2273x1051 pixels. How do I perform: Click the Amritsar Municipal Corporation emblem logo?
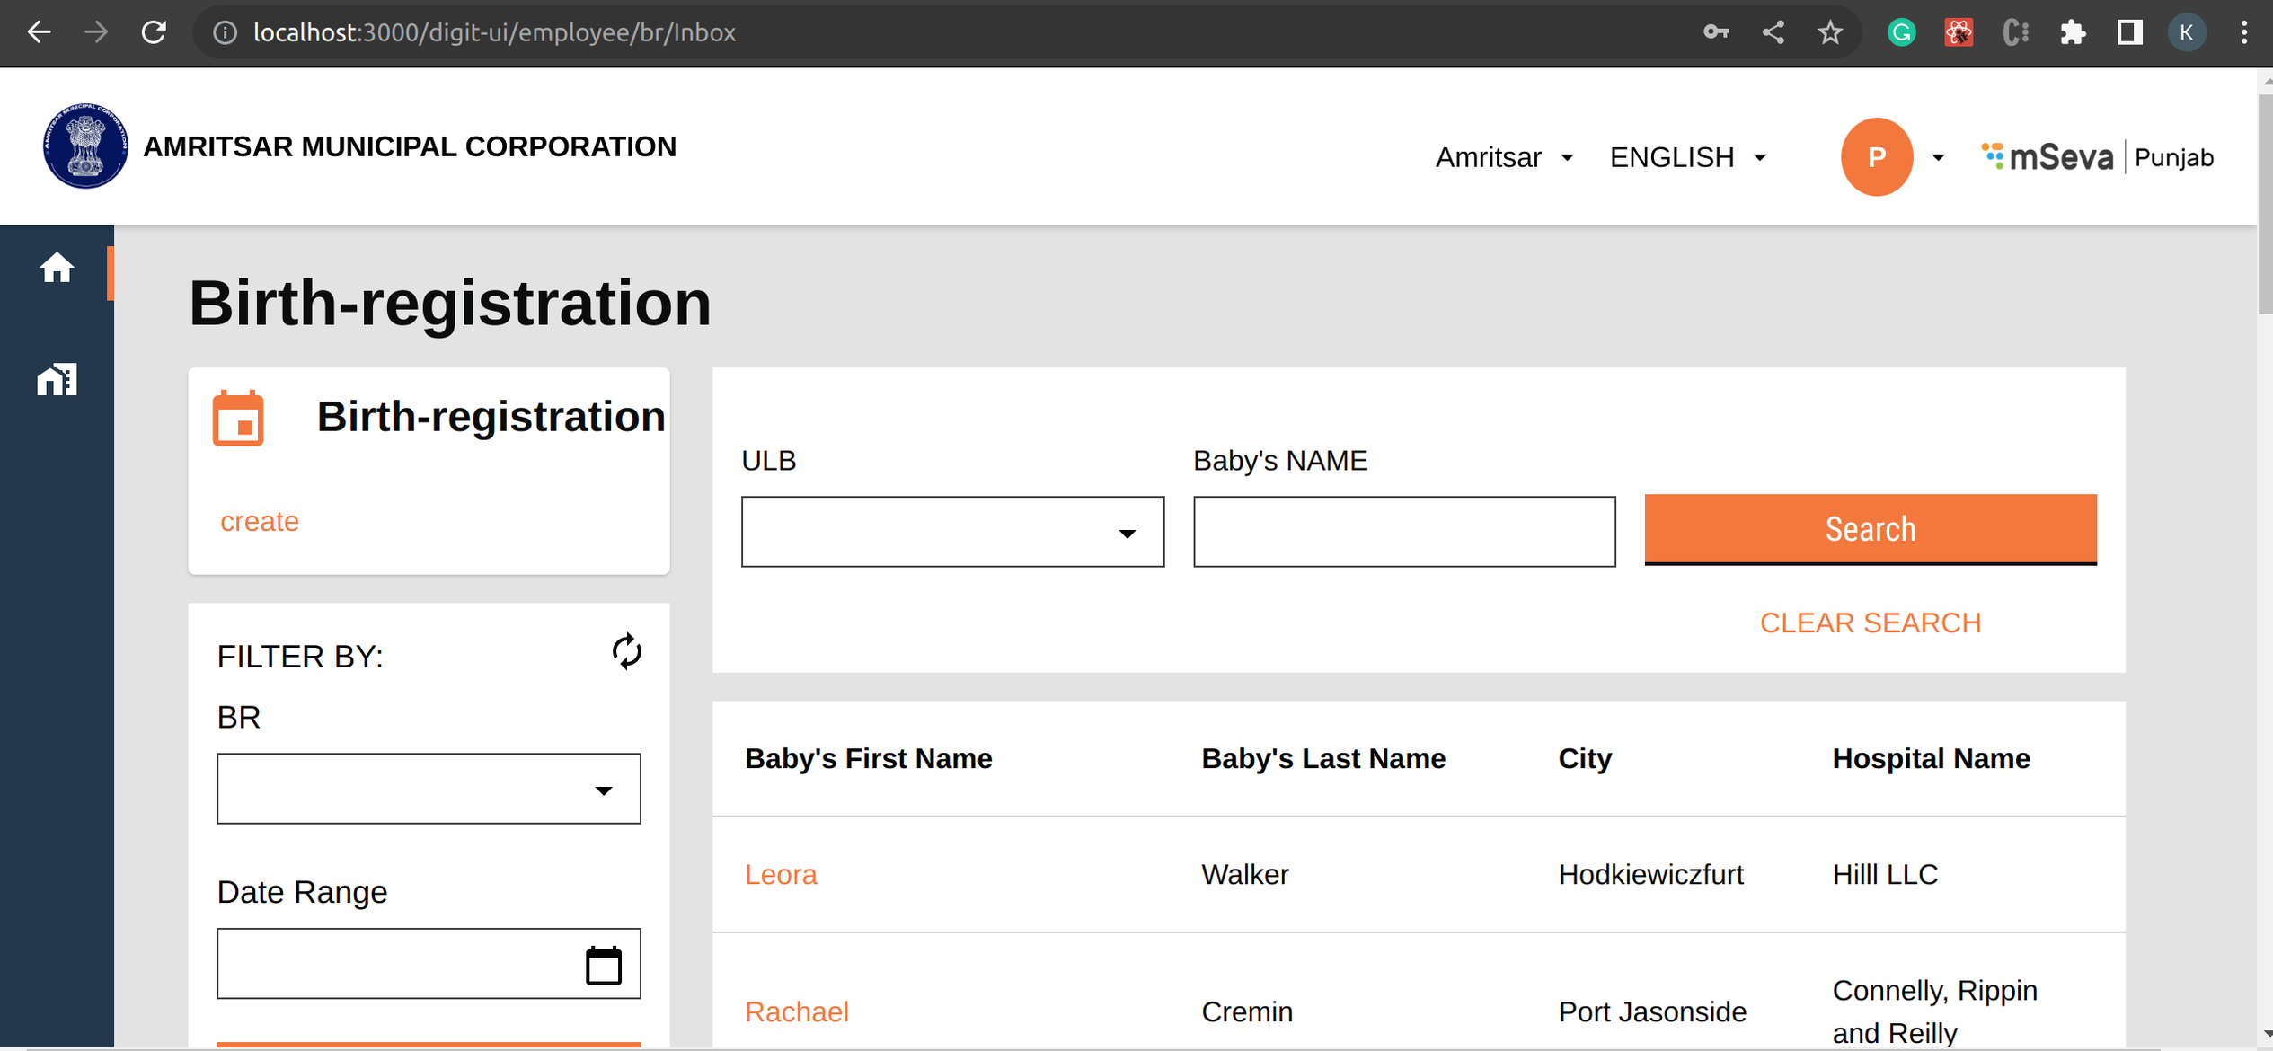[85, 146]
